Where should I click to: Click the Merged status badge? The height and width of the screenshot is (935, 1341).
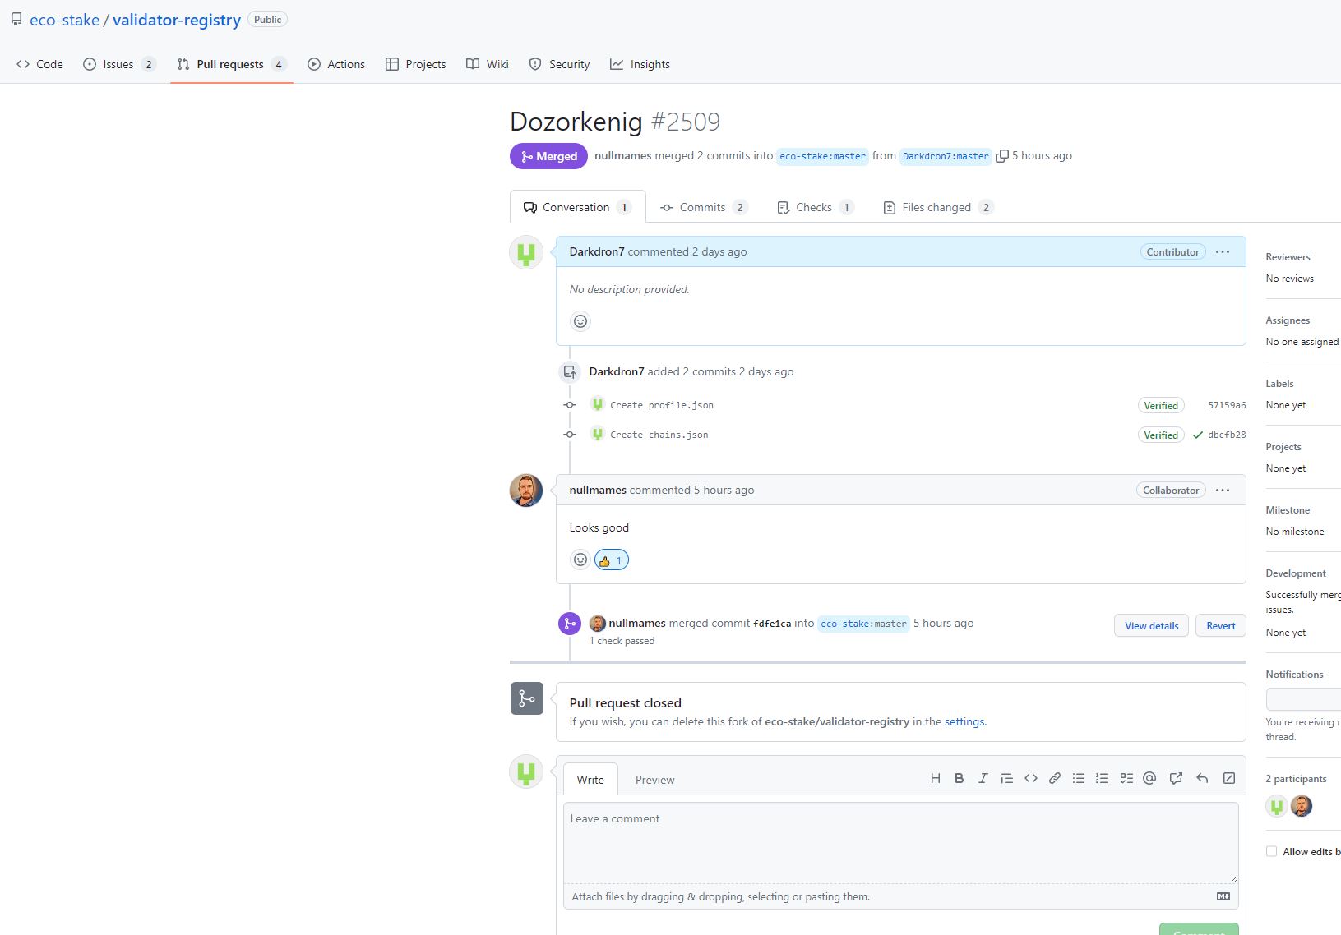(548, 155)
